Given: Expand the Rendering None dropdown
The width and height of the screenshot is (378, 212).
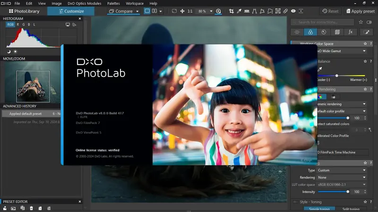Looking at the screenshot, I should point(342,177).
